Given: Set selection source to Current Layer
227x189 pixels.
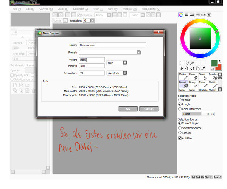Looking at the screenshot, I should pos(188,123).
